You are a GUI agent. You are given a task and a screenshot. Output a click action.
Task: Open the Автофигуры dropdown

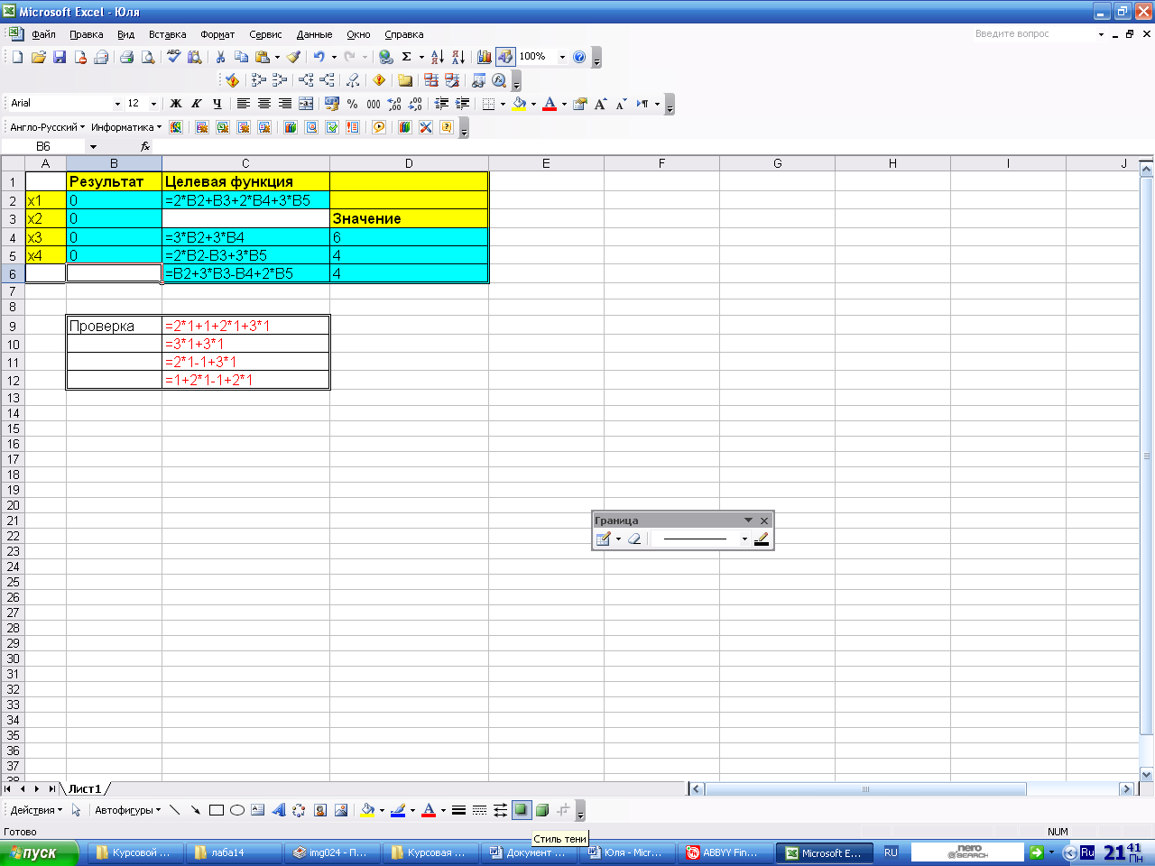pyautogui.click(x=128, y=810)
